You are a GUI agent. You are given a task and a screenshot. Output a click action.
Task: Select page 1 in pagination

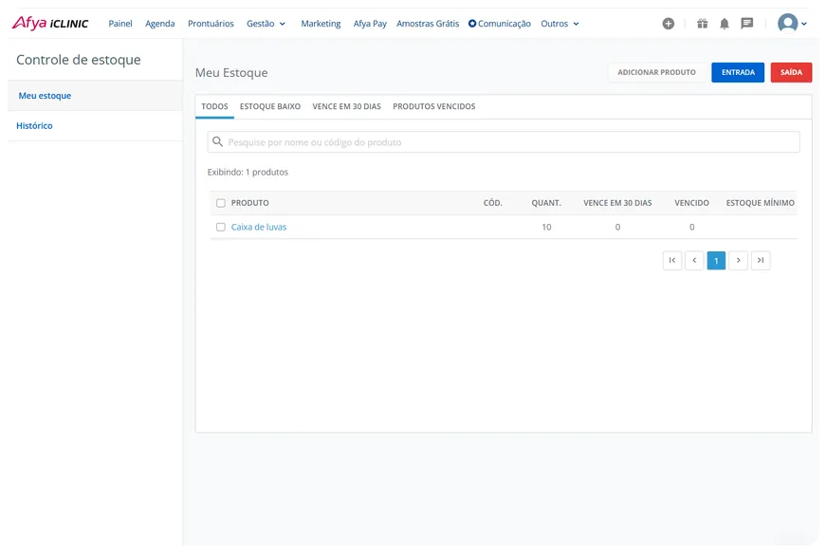click(716, 260)
